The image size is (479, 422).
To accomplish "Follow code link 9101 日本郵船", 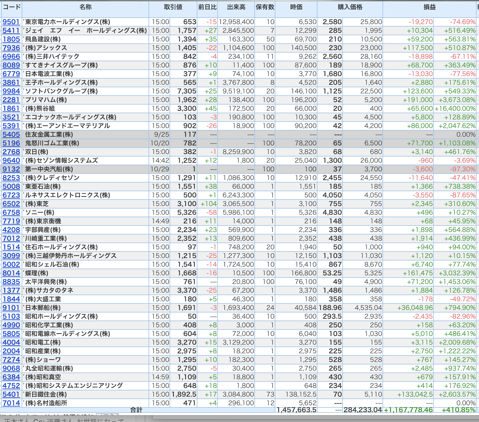I will 11,308.
